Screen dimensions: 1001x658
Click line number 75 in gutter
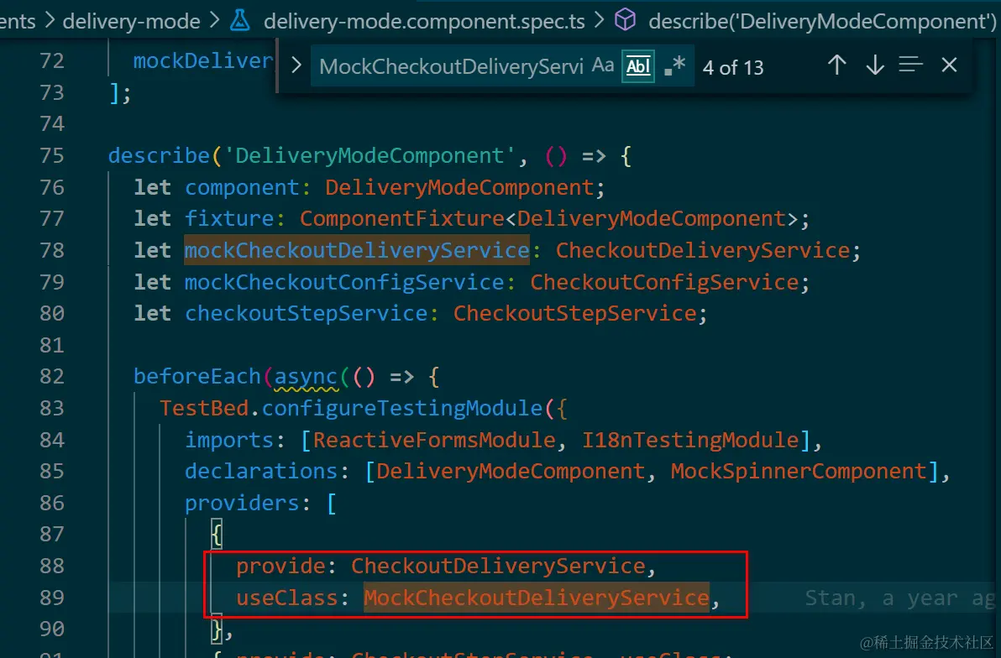click(x=52, y=156)
